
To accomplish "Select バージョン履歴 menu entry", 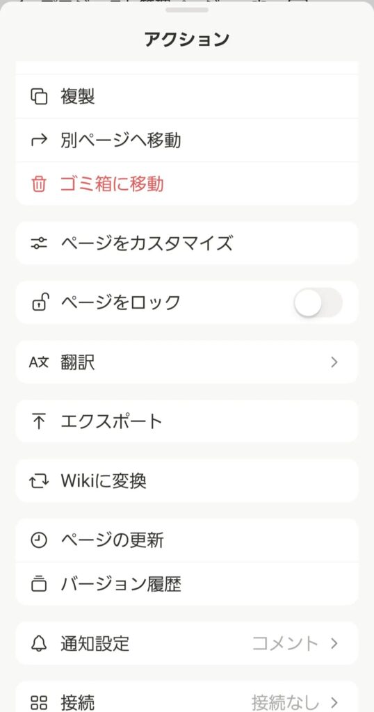I will click(187, 584).
